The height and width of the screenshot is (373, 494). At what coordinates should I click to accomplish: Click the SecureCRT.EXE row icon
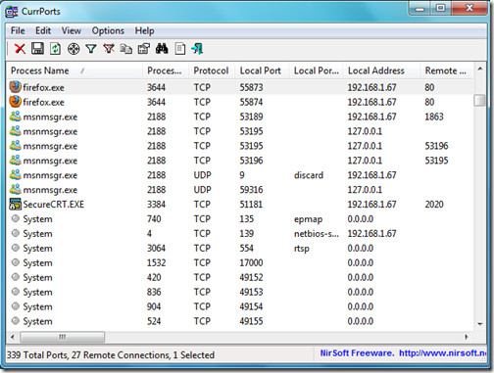click(x=15, y=204)
